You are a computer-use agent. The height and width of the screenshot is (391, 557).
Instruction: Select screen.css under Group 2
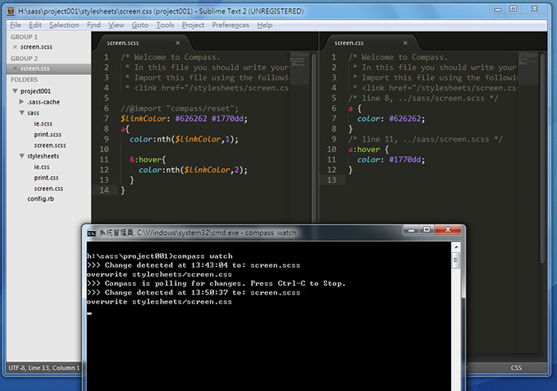click(35, 68)
